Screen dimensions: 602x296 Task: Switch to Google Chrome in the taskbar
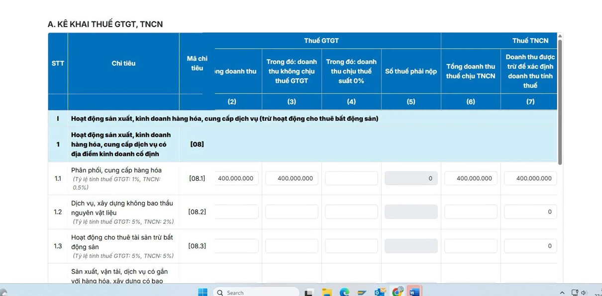coord(397,292)
